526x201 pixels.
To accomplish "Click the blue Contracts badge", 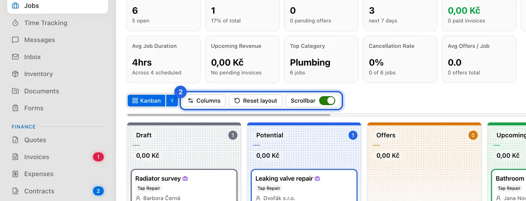I will point(99,191).
